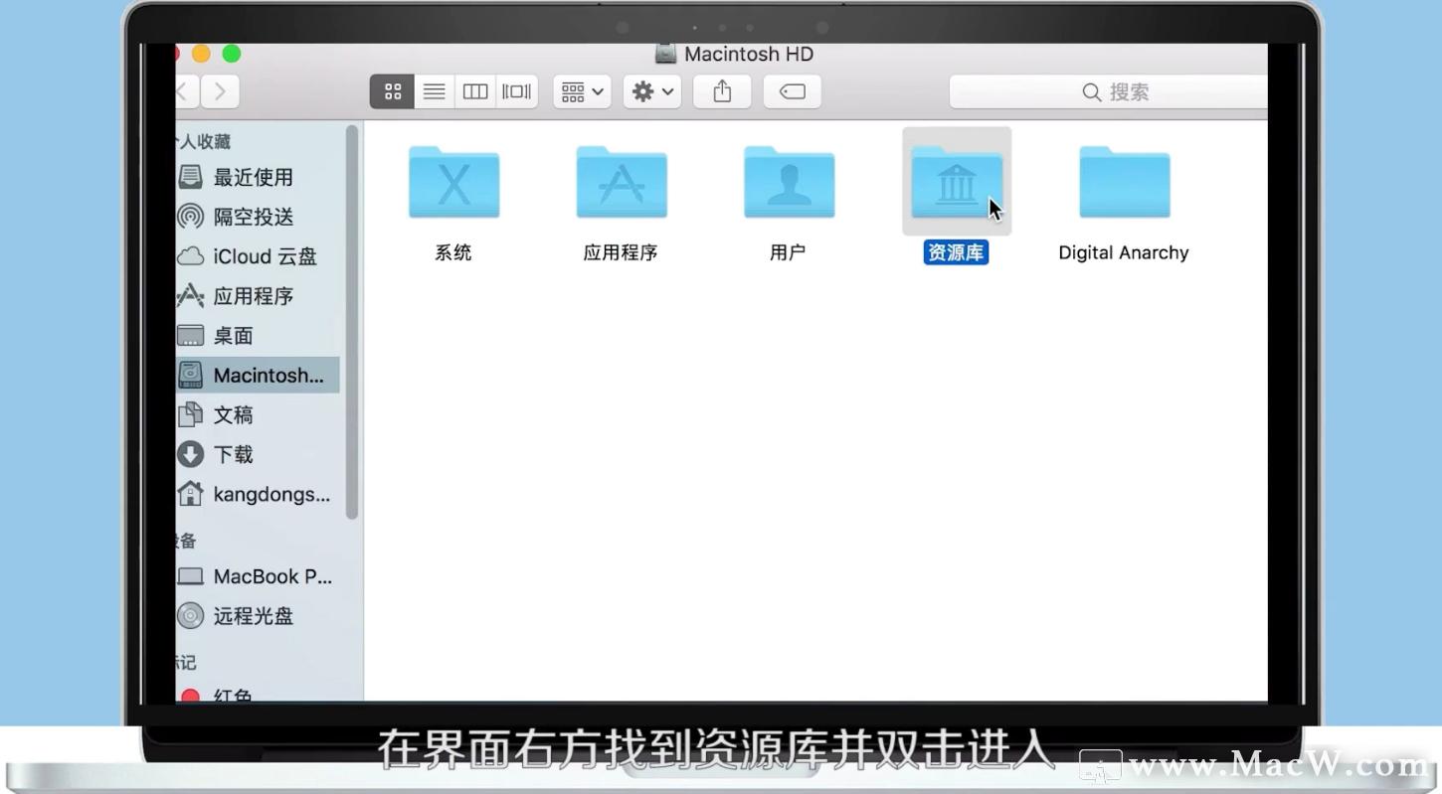This screenshot has height=794, width=1442.
Task: Open 桌面 from the sidebar
Action: (234, 336)
